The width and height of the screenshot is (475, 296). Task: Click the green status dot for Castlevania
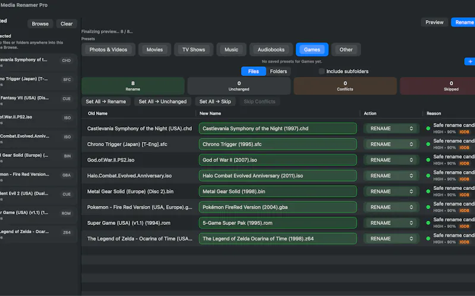(x=428, y=128)
